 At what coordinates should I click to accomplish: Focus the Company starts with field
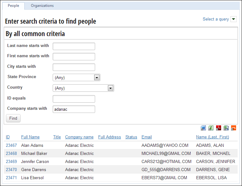(74, 109)
